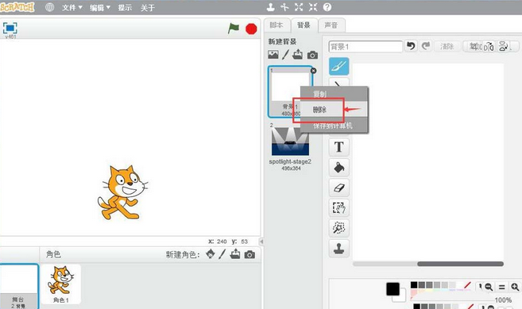The image size is (522, 309).
Task: Upload backdrop from file icon
Action: coord(298,55)
